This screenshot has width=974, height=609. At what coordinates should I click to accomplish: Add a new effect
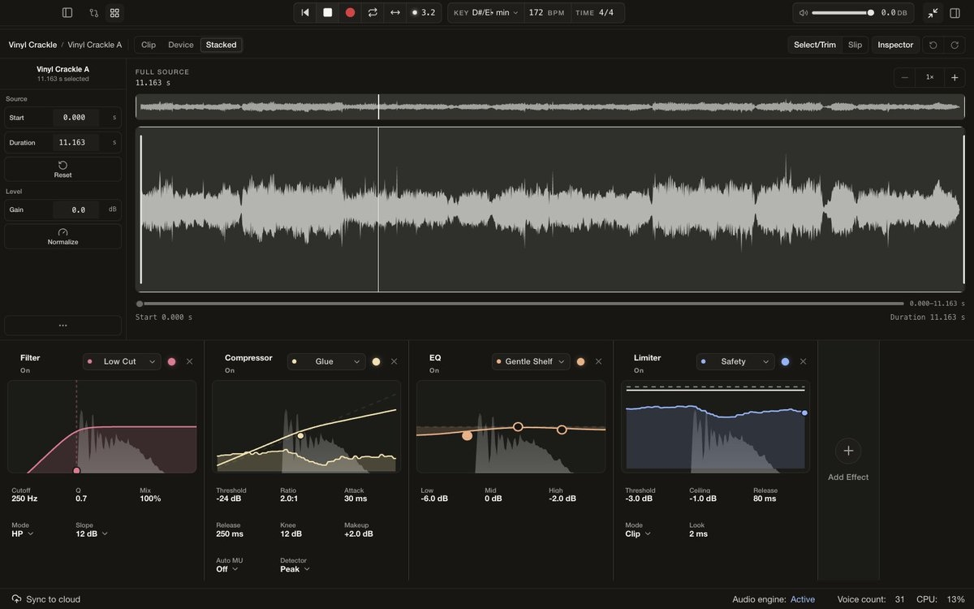[848, 460]
